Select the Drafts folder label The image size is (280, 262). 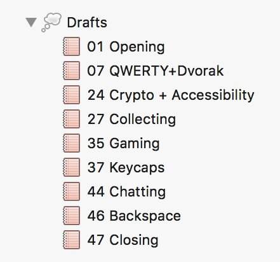[x=87, y=22]
